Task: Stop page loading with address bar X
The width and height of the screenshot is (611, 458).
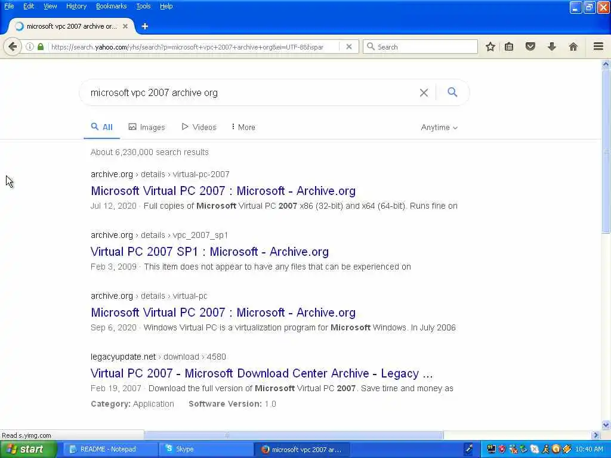Action: coord(348,47)
